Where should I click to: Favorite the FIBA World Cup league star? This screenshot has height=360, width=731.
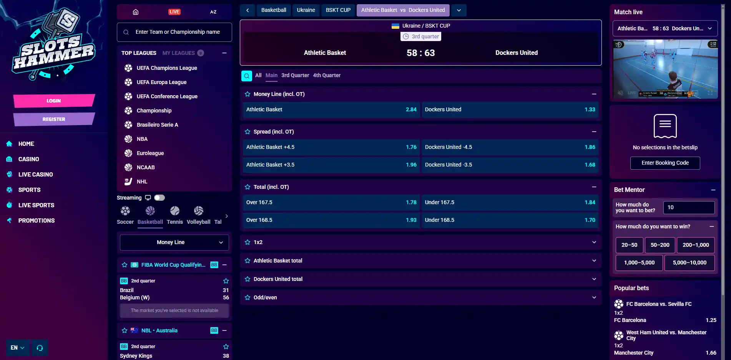pos(125,265)
